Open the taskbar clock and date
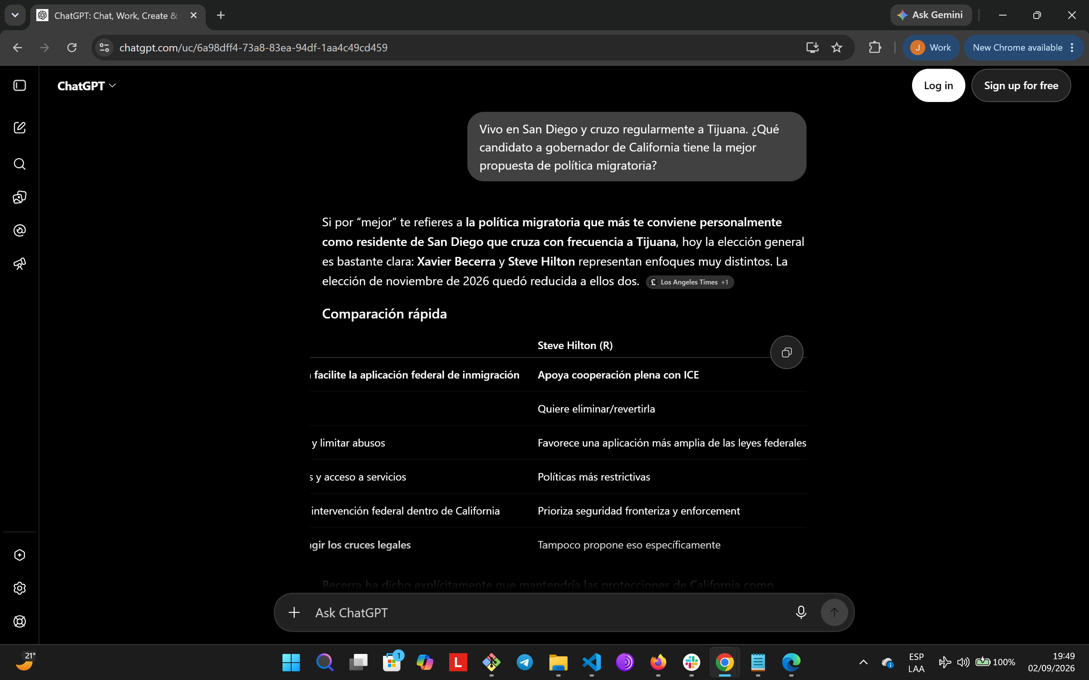This screenshot has height=680, width=1089. [1051, 662]
